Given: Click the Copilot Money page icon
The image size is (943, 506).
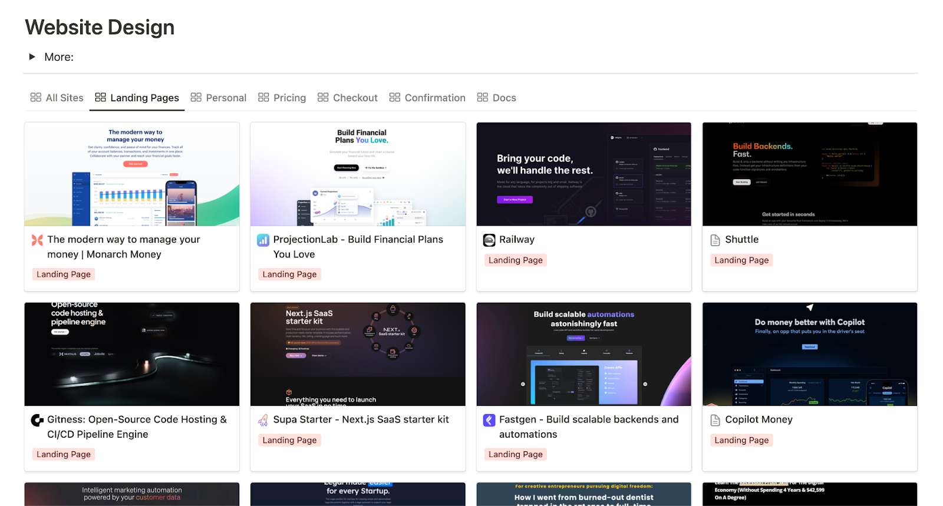Looking at the screenshot, I should (x=716, y=420).
